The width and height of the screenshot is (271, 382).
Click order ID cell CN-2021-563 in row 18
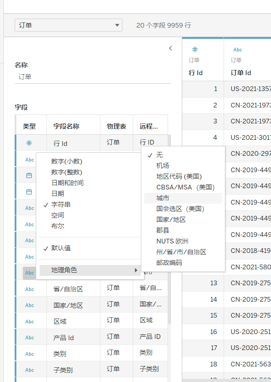coord(247,364)
